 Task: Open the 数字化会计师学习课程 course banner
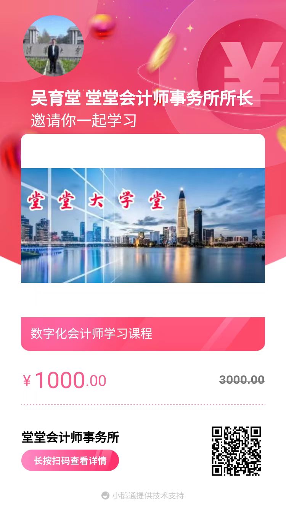[x=143, y=334]
